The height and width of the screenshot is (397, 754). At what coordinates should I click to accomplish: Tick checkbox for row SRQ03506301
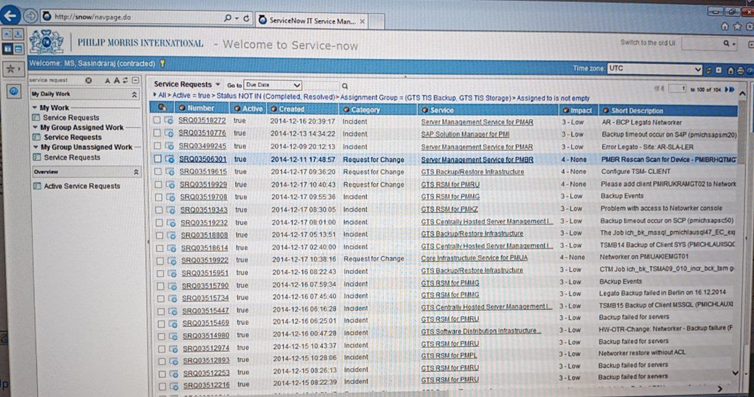tap(157, 159)
